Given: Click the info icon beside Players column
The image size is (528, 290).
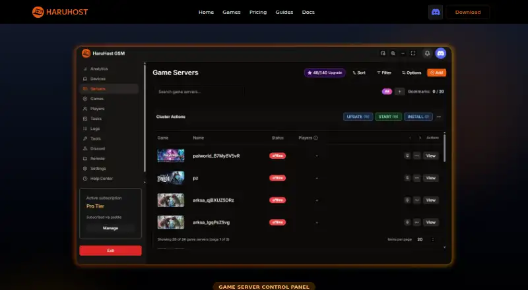Looking at the screenshot, I should (x=315, y=138).
